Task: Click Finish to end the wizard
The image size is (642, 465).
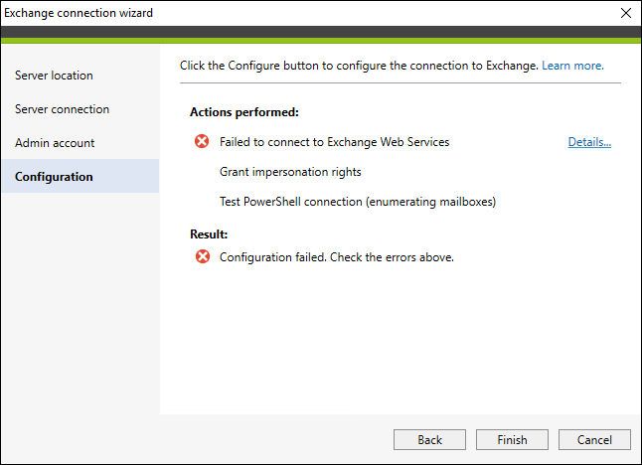Action: (x=512, y=439)
